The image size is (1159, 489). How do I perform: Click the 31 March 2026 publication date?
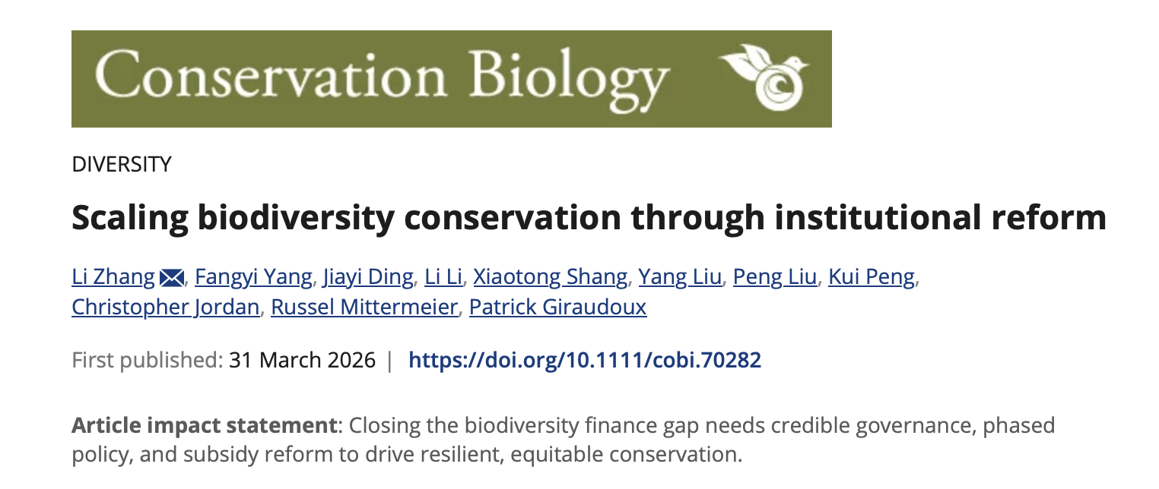(302, 359)
